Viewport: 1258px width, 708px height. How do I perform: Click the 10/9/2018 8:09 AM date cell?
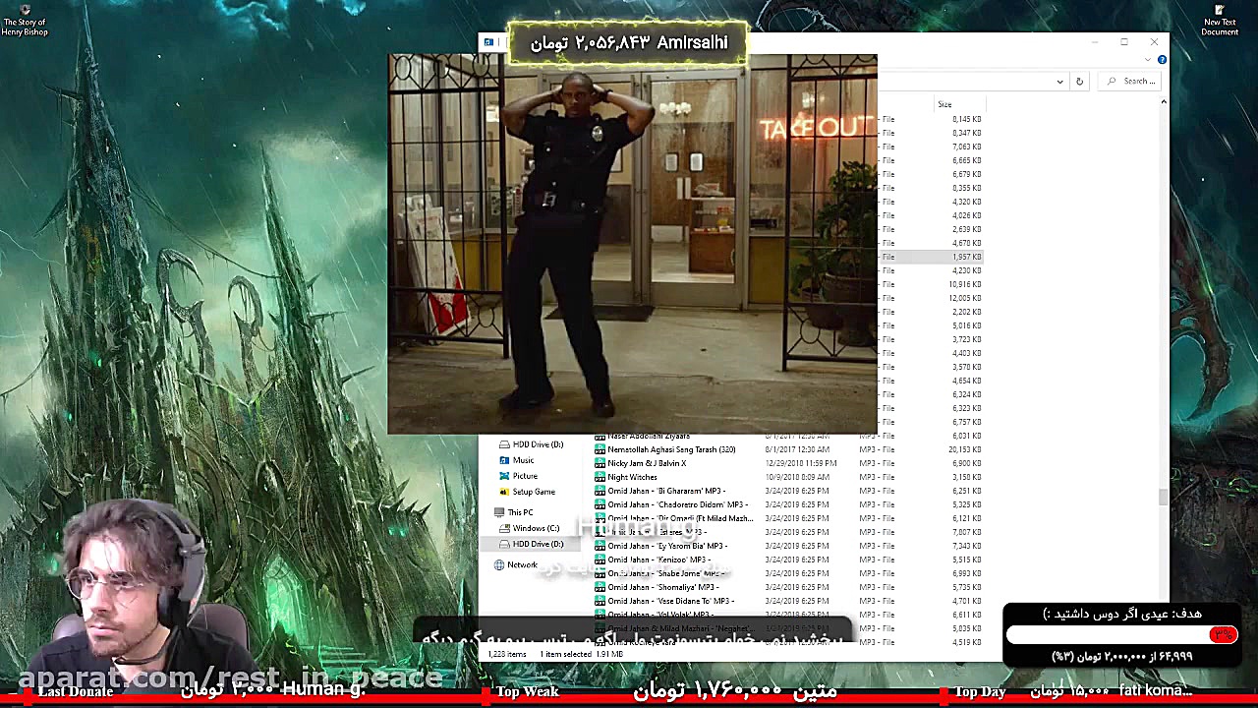[x=797, y=477]
